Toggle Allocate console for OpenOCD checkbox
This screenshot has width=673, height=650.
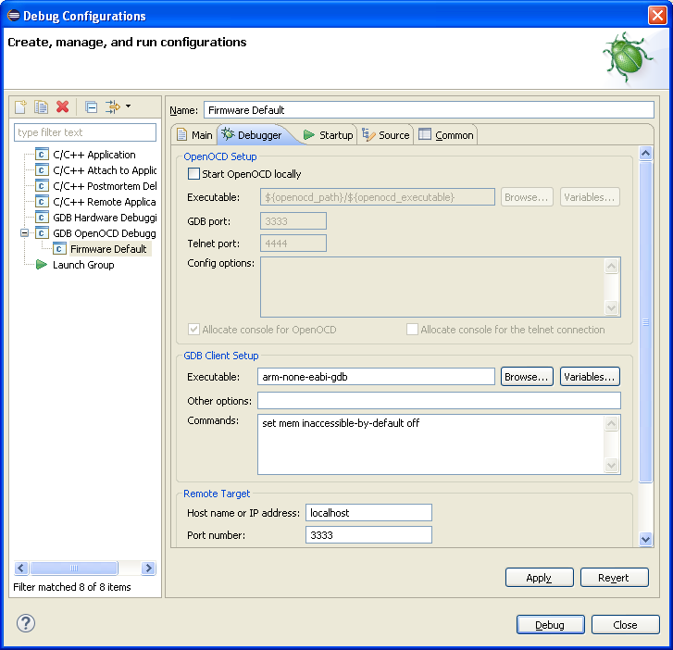(194, 330)
